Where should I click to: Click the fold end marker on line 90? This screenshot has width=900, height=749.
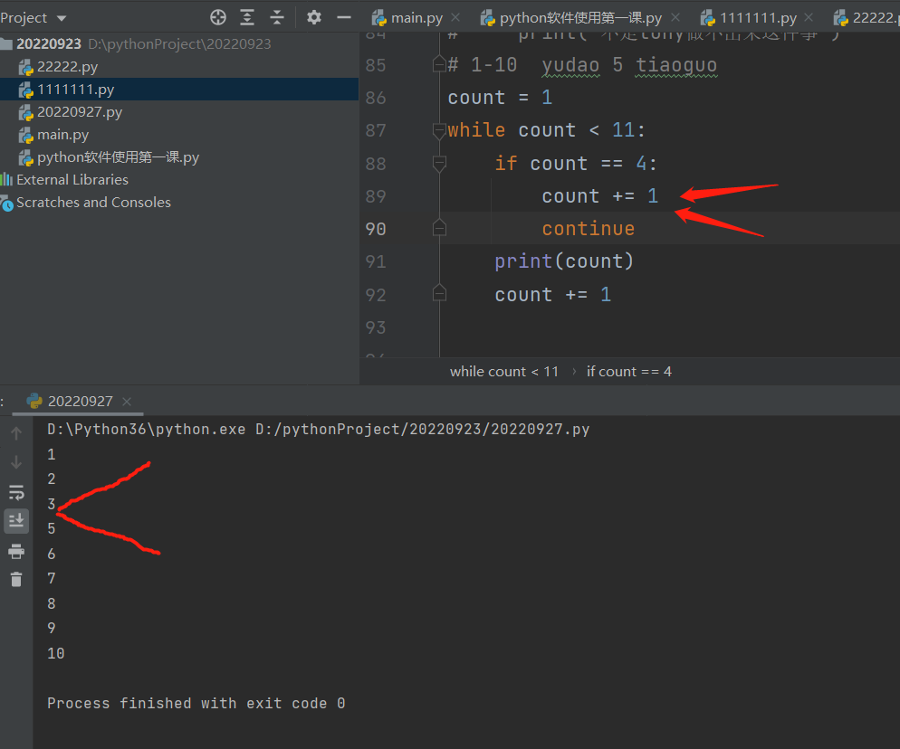click(439, 228)
